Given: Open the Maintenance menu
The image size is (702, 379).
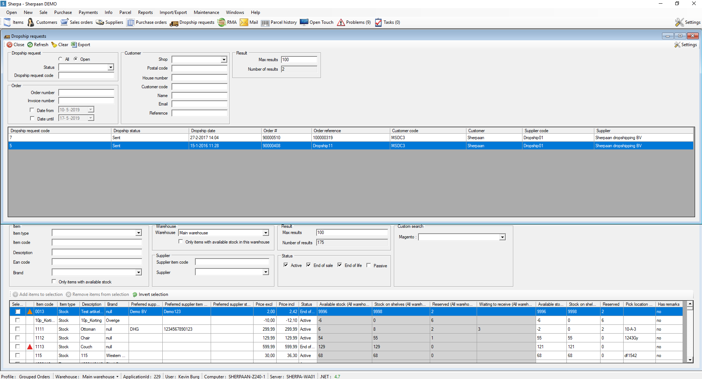Looking at the screenshot, I should (206, 12).
